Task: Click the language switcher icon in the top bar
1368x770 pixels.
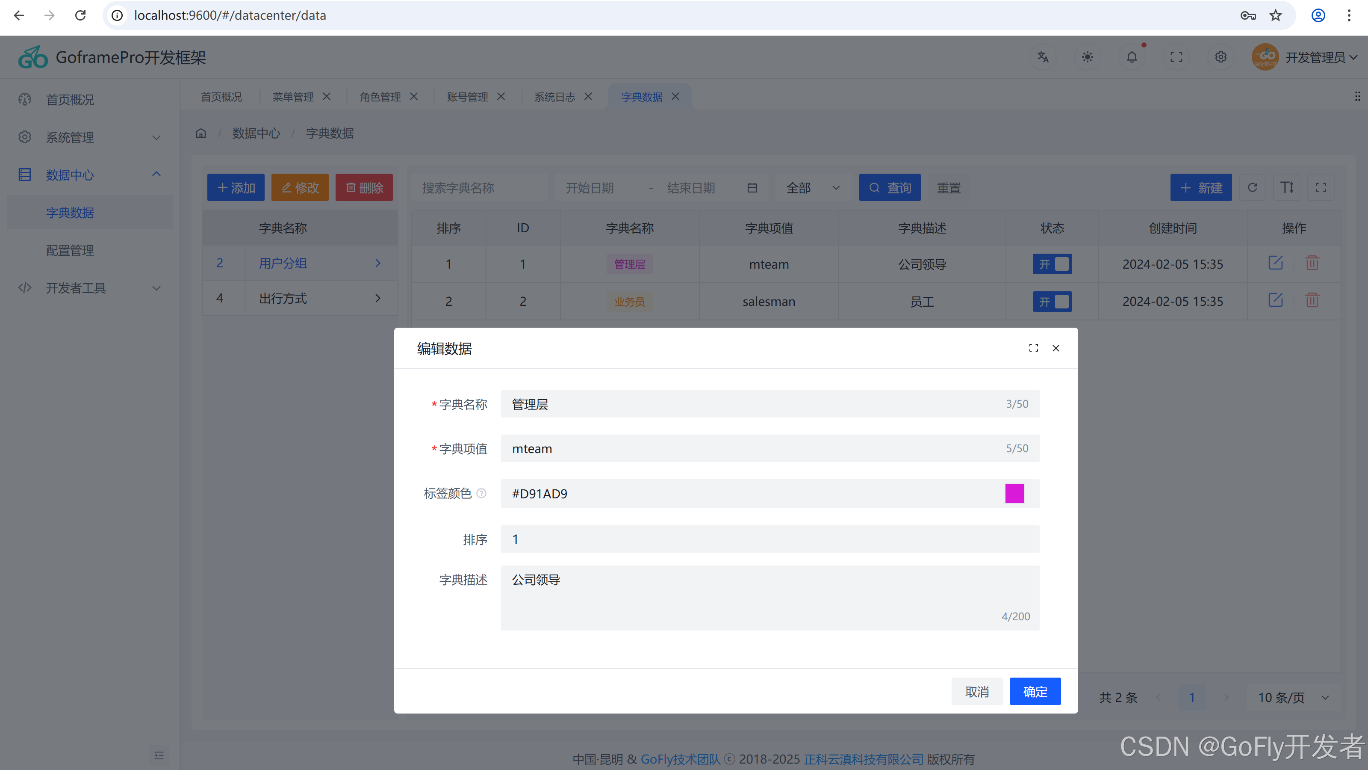Action: [x=1043, y=57]
